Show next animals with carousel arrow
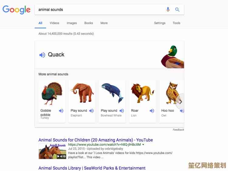228x171 pixels. coord(180,102)
